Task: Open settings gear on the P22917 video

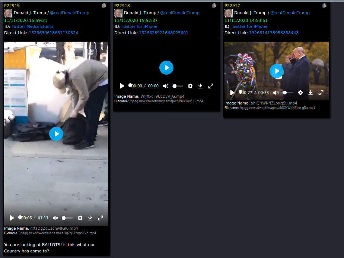Action: [300, 93]
